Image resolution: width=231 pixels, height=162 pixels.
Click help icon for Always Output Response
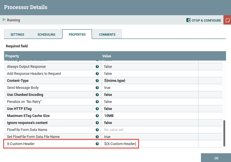[97, 67]
